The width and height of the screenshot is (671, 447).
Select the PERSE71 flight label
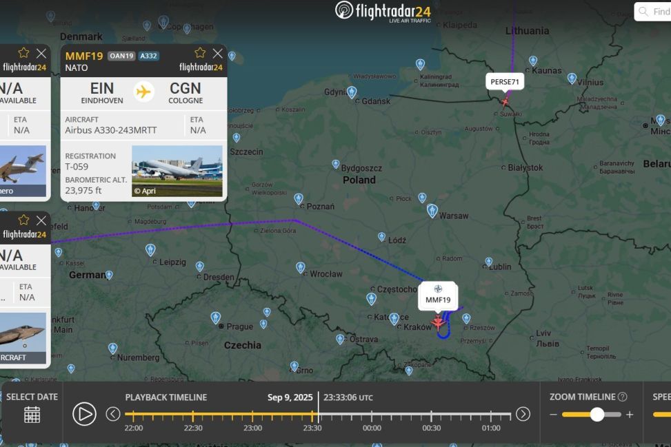coord(505,82)
